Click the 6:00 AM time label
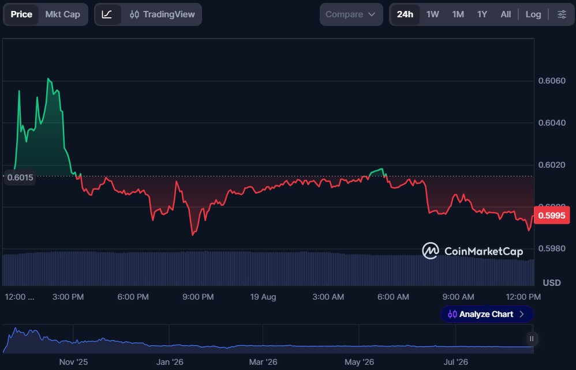 [x=393, y=297]
